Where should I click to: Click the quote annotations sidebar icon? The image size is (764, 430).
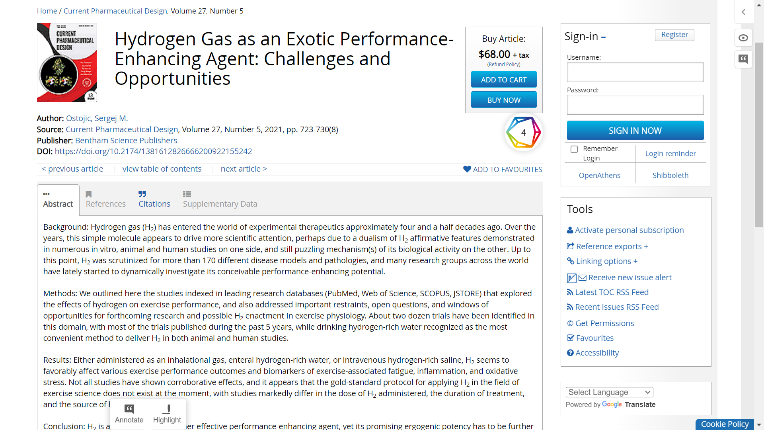point(743,59)
